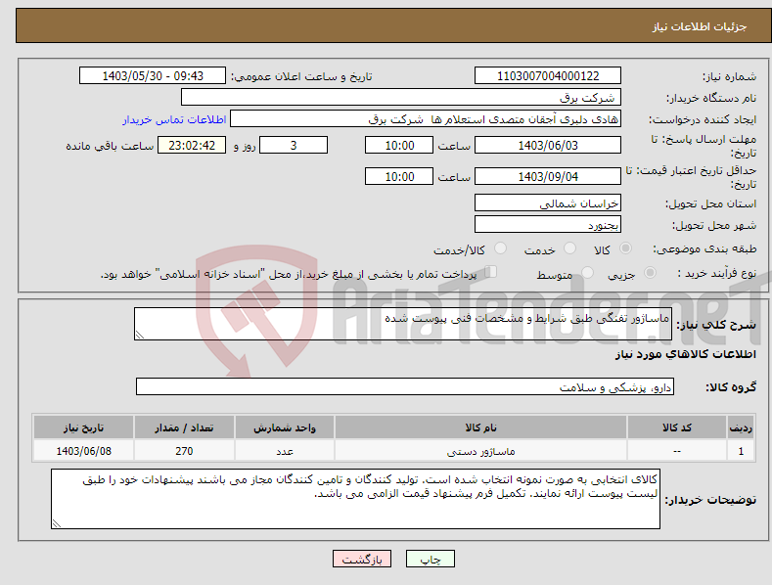Click the response deadline date 1403/06/03

(x=548, y=145)
